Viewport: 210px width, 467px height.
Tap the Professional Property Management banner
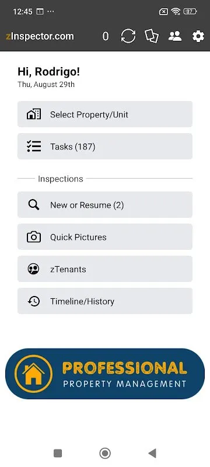[105, 374]
